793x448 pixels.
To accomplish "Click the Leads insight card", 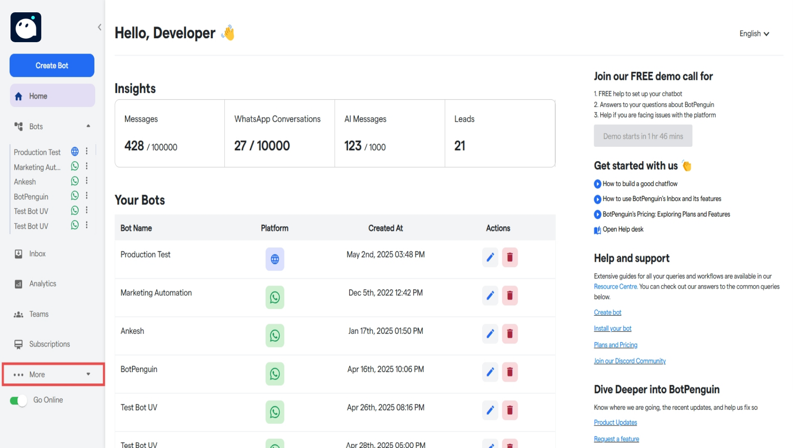I will (500, 134).
